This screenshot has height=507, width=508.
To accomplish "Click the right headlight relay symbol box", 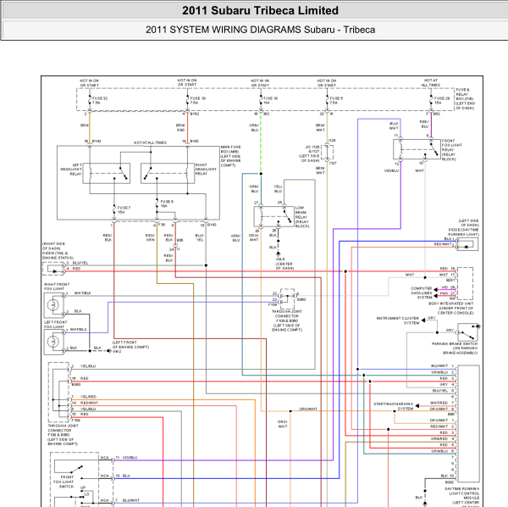I will click(x=168, y=173).
